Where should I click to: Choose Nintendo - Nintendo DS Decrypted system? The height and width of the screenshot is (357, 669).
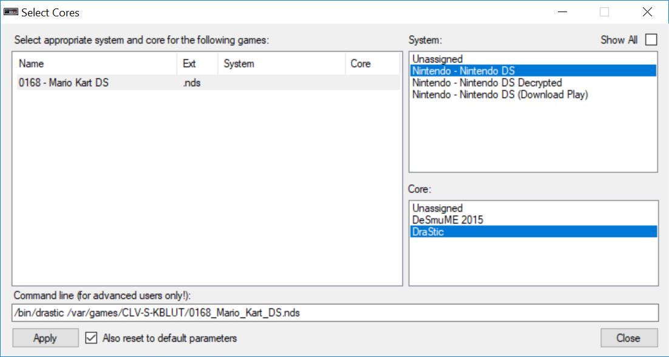point(534,82)
